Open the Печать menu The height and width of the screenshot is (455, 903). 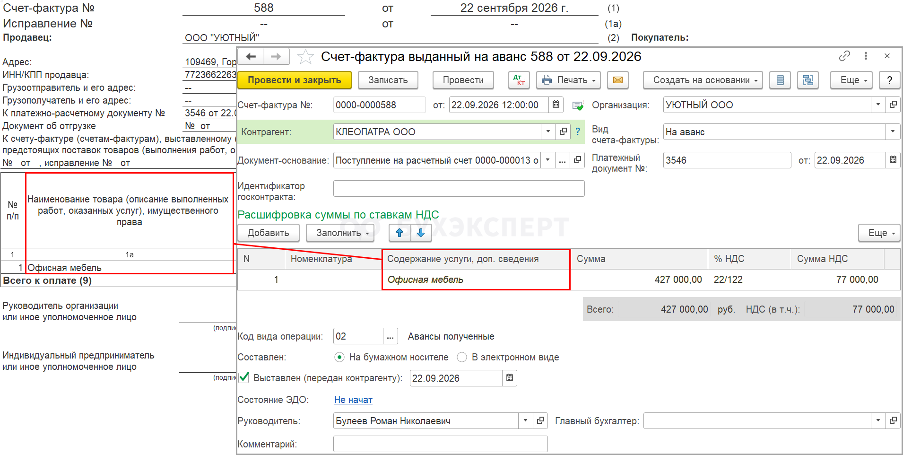click(569, 80)
